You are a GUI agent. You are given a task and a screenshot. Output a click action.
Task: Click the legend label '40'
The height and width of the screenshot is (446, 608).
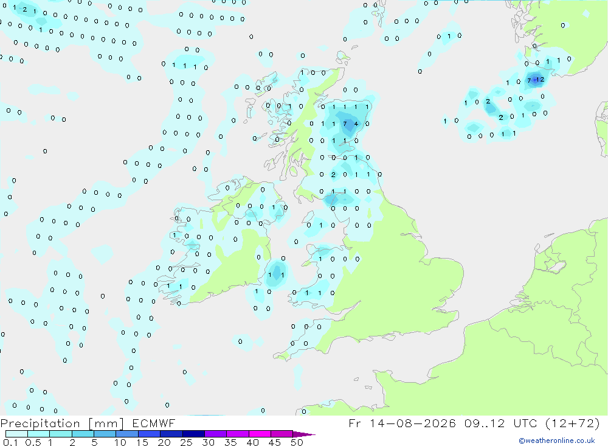coord(252,442)
